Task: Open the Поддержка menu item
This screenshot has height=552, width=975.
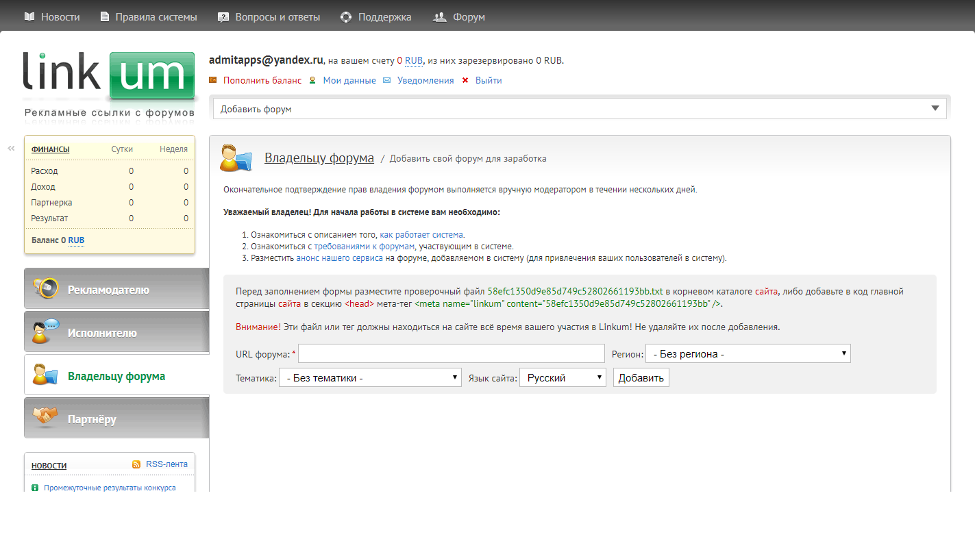Action: [385, 17]
